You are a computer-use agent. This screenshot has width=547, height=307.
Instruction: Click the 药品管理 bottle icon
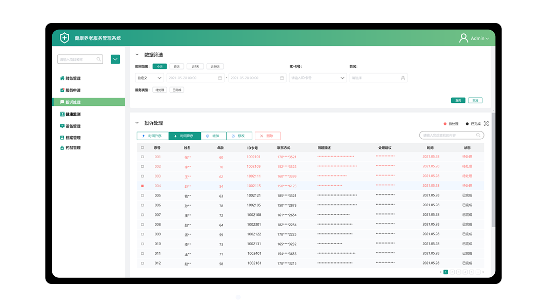point(62,147)
